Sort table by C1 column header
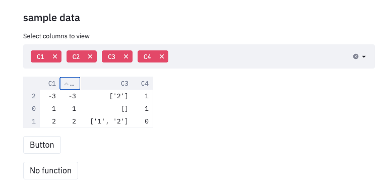This screenshot has height=192, width=381. click(50, 83)
